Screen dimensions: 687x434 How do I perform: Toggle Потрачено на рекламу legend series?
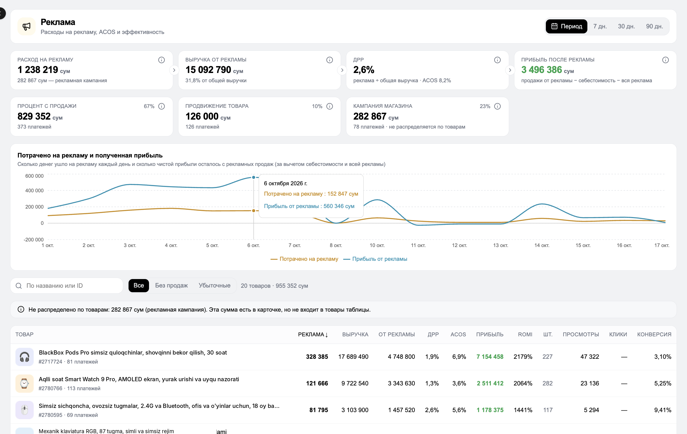pos(304,259)
